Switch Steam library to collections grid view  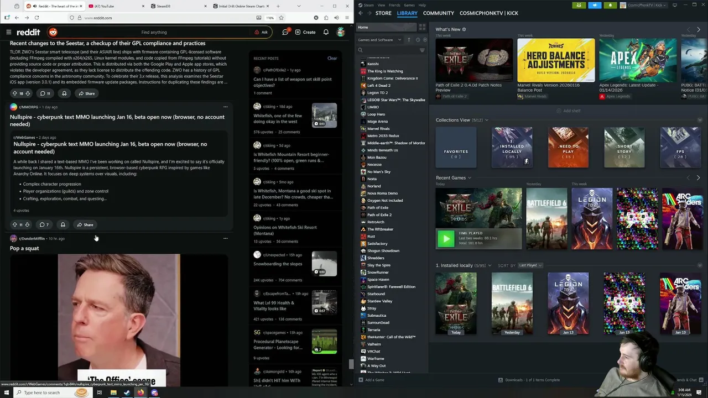423,27
